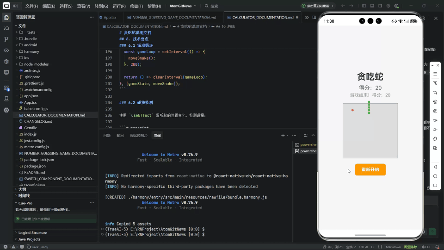Click the notification bell in status bar
The height and width of the screenshot is (250, 444).
click(438, 247)
